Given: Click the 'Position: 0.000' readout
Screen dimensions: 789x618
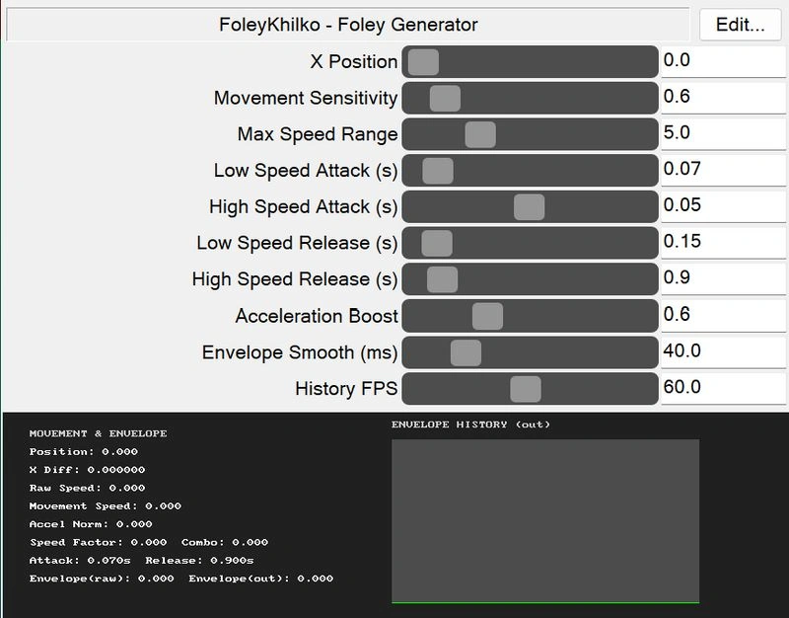Looking at the screenshot, I should [84, 452].
